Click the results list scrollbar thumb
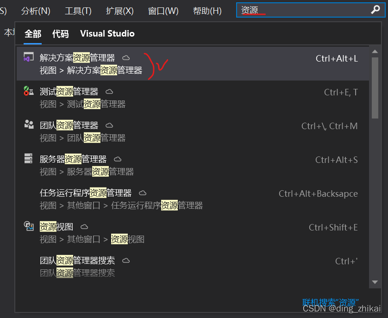The width and height of the screenshot is (388, 318). pyautogui.click(x=375, y=88)
